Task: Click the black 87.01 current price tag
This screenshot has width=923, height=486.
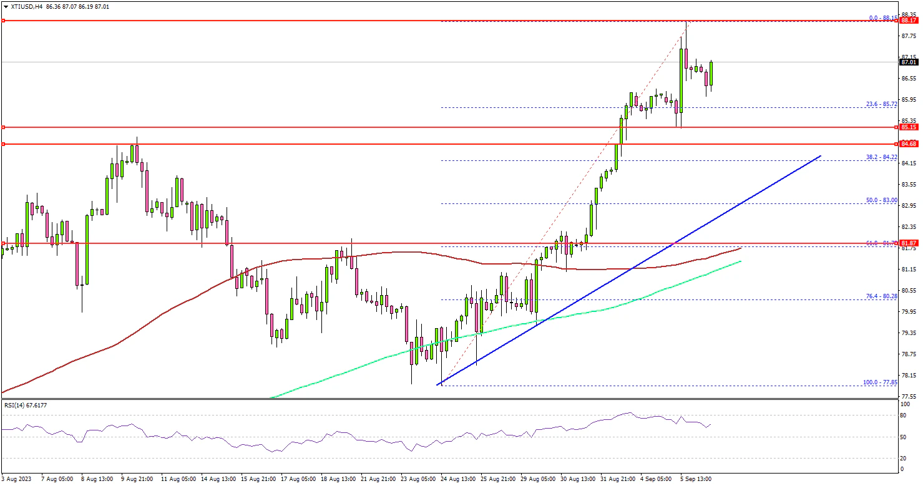Action: tap(909, 62)
